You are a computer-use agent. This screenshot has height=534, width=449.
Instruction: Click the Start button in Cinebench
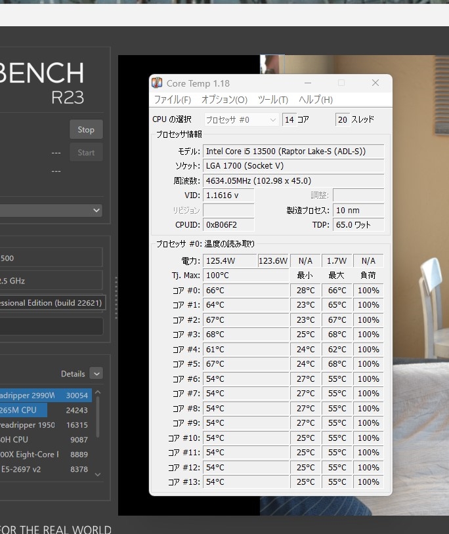(86, 152)
